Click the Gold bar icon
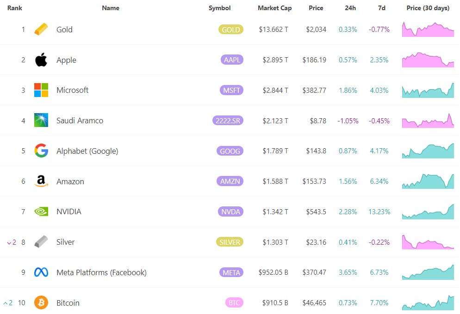460x314 pixels. click(41, 29)
